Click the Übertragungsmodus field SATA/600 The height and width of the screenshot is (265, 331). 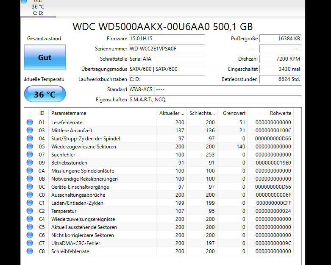tap(167, 69)
